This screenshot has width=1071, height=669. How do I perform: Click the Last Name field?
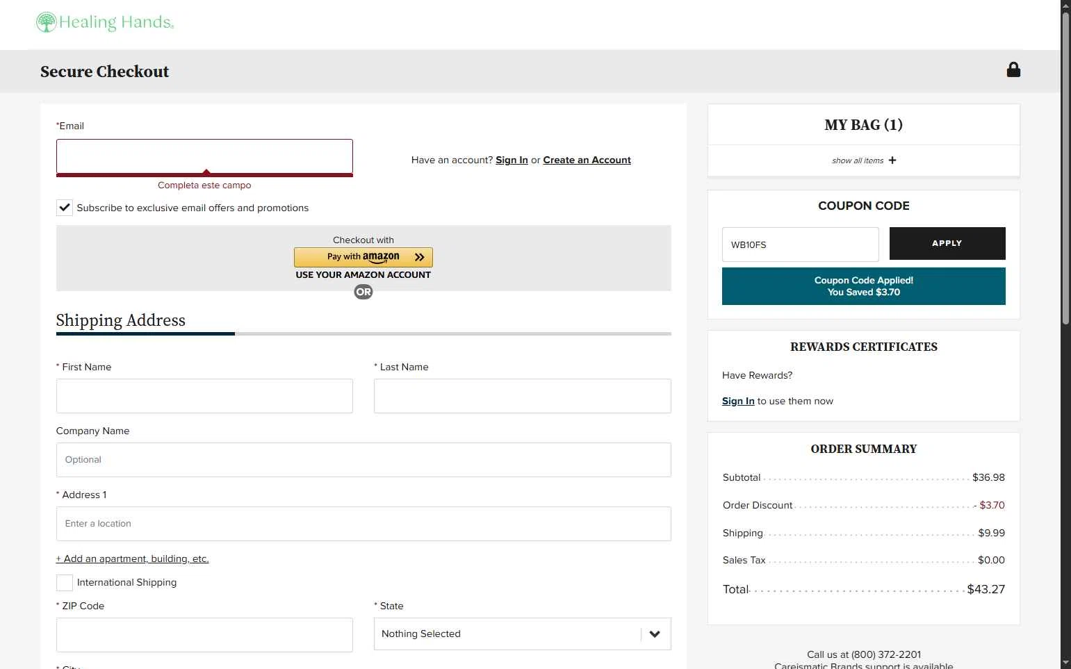[523, 396]
